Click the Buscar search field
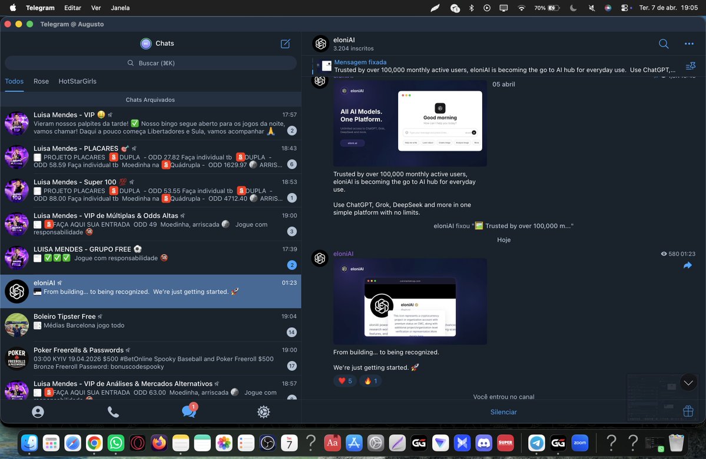 click(x=150, y=63)
